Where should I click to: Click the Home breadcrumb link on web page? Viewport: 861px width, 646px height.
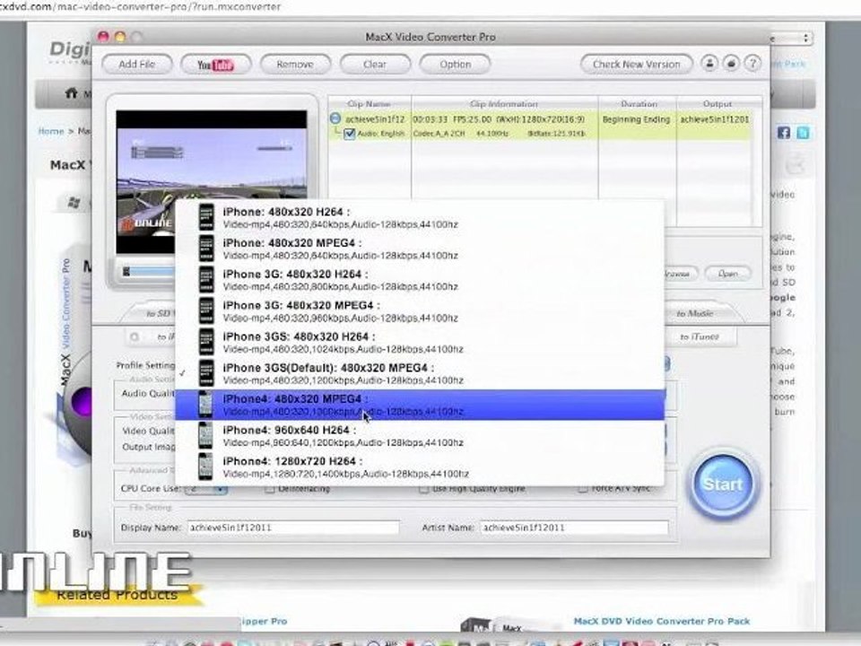[51, 131]
